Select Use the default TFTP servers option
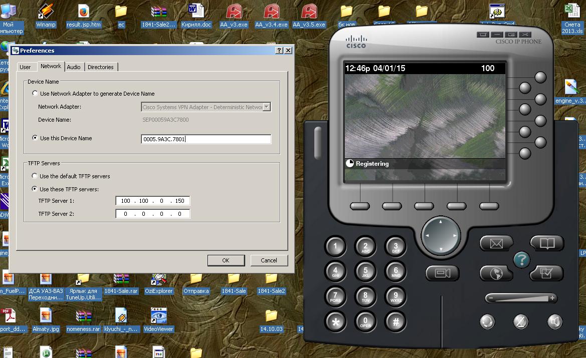The width and height of the screenshot is (586, 358). pyautogui.click(x=35, y=176)
